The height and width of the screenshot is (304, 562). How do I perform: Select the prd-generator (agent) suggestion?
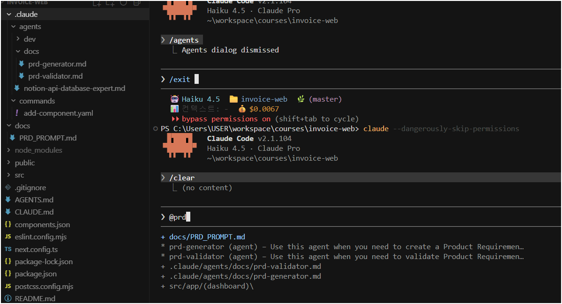point(342,247)
